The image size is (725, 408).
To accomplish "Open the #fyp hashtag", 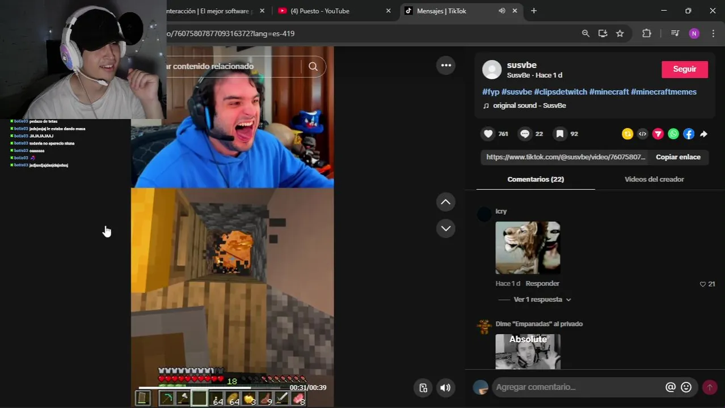I will 491,92.
